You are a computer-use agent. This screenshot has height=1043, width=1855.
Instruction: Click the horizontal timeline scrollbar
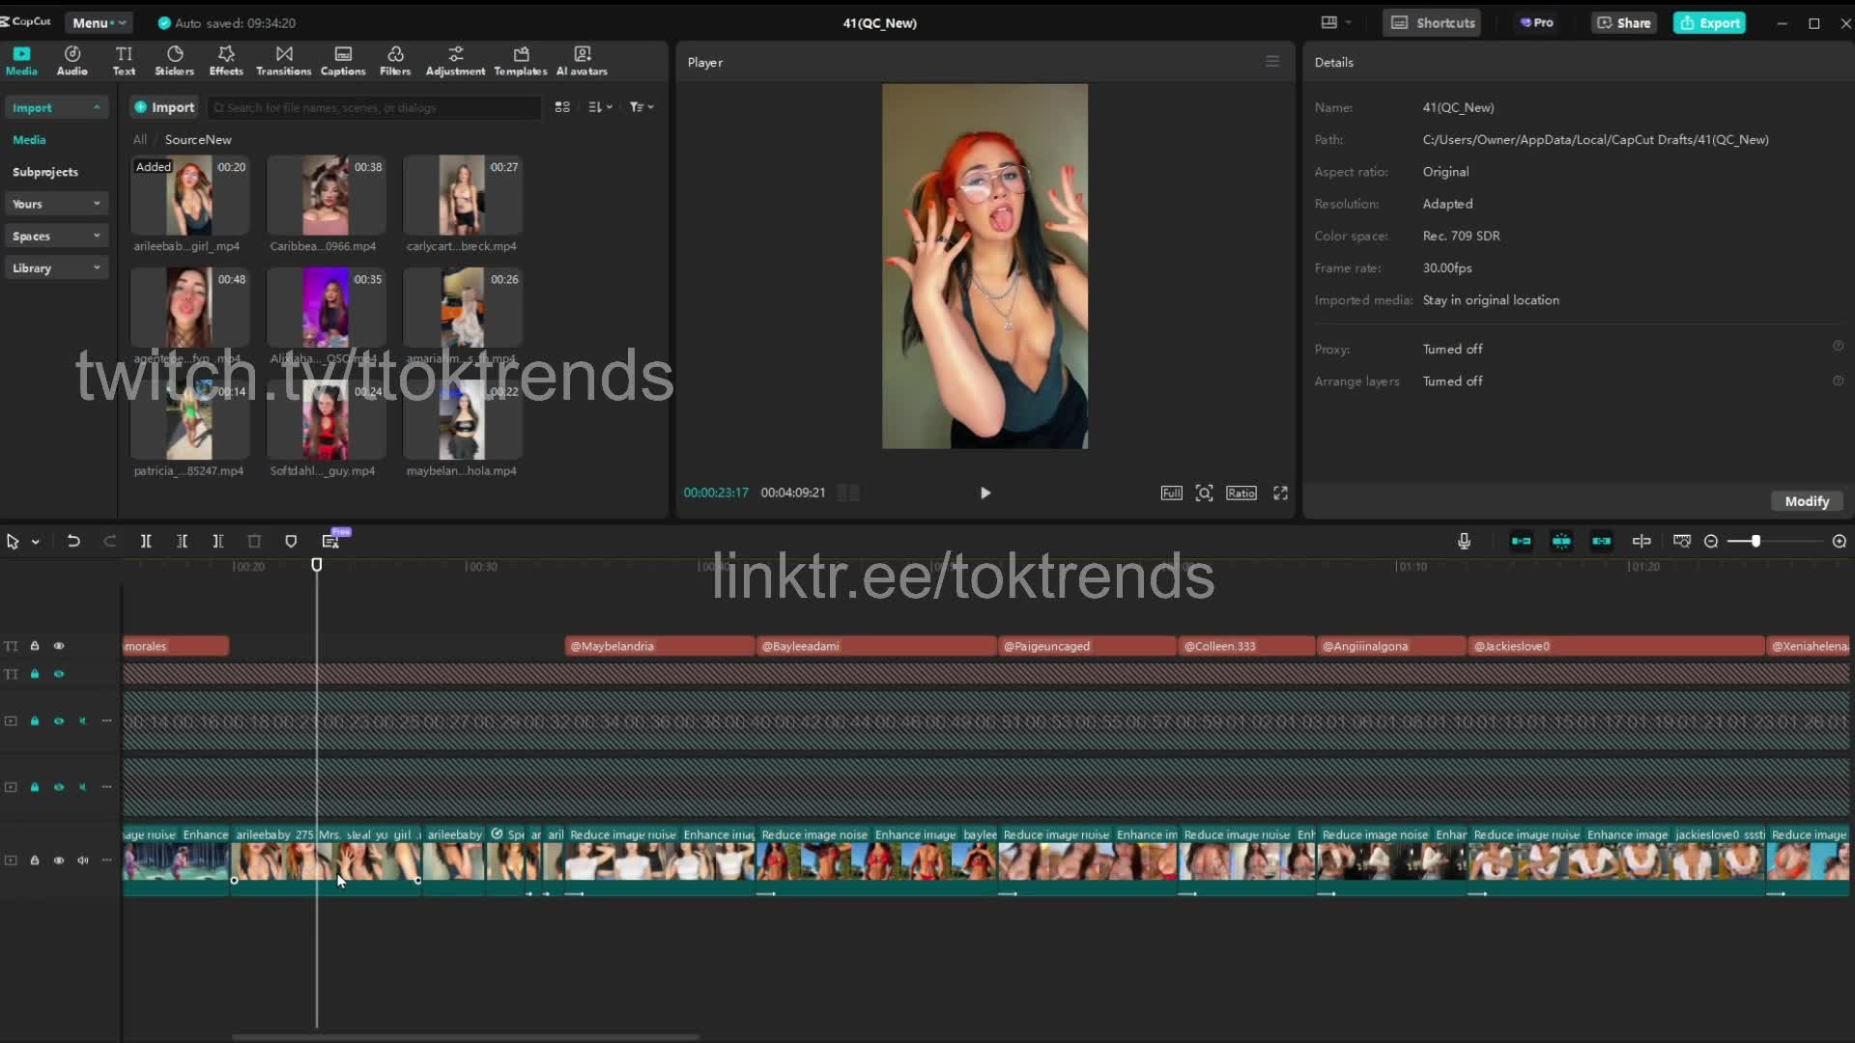tap(465, 1037)
